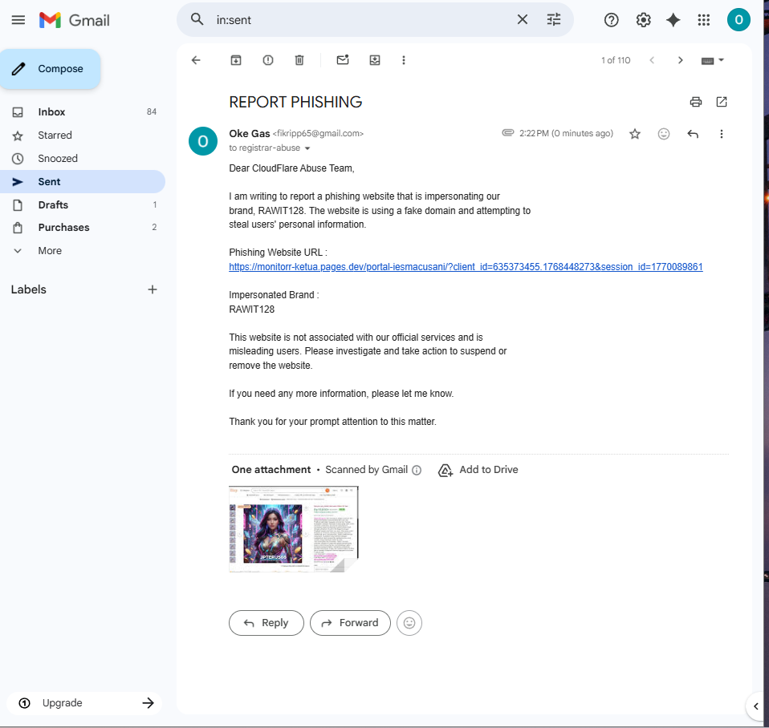Open Settings gear icon

tap(643, 20)
